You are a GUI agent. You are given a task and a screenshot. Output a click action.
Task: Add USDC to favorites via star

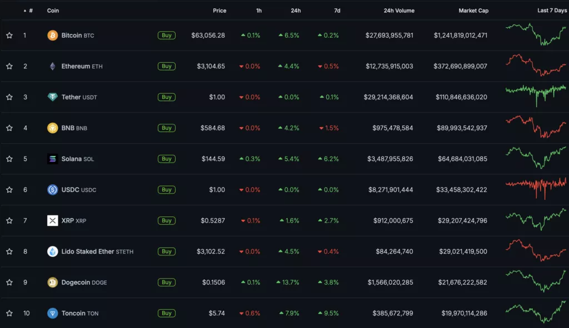tap(9, 190)
